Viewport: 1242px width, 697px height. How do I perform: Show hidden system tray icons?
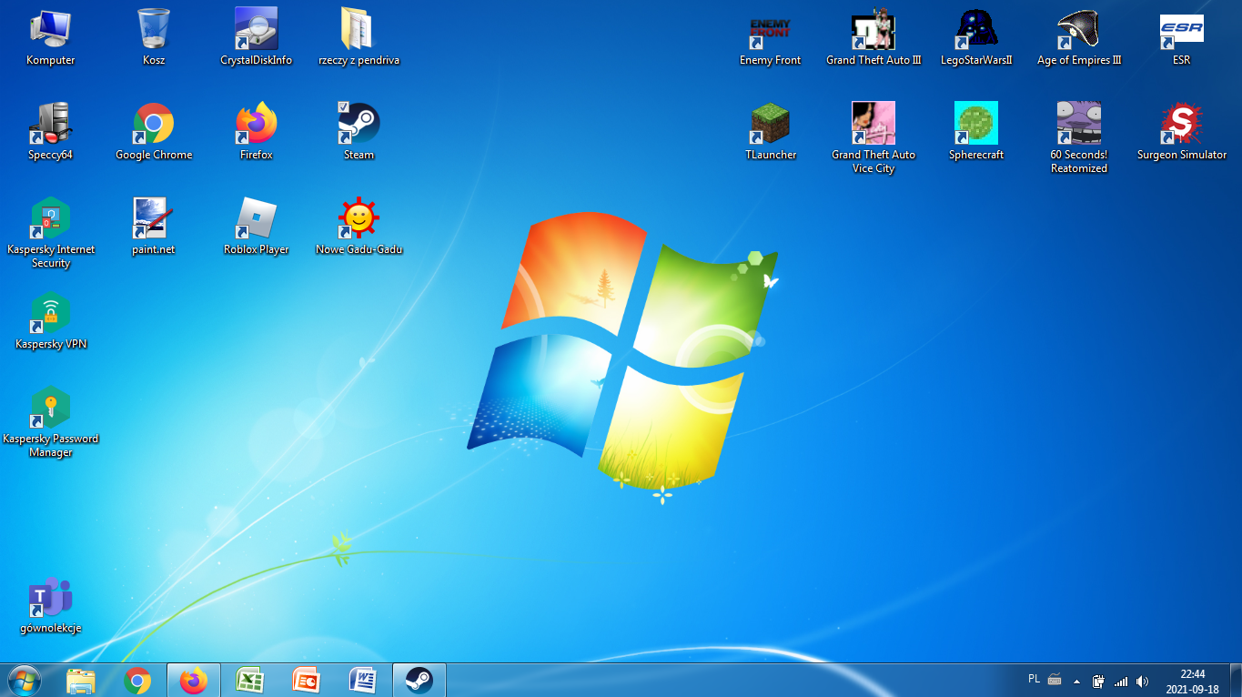(x=1077, y=681)
